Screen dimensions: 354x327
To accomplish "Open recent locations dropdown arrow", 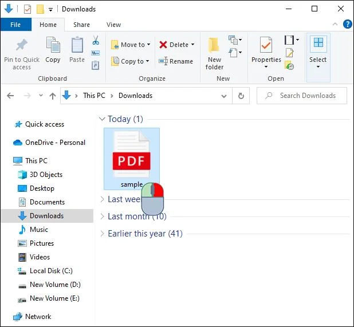I will [41, 96].
